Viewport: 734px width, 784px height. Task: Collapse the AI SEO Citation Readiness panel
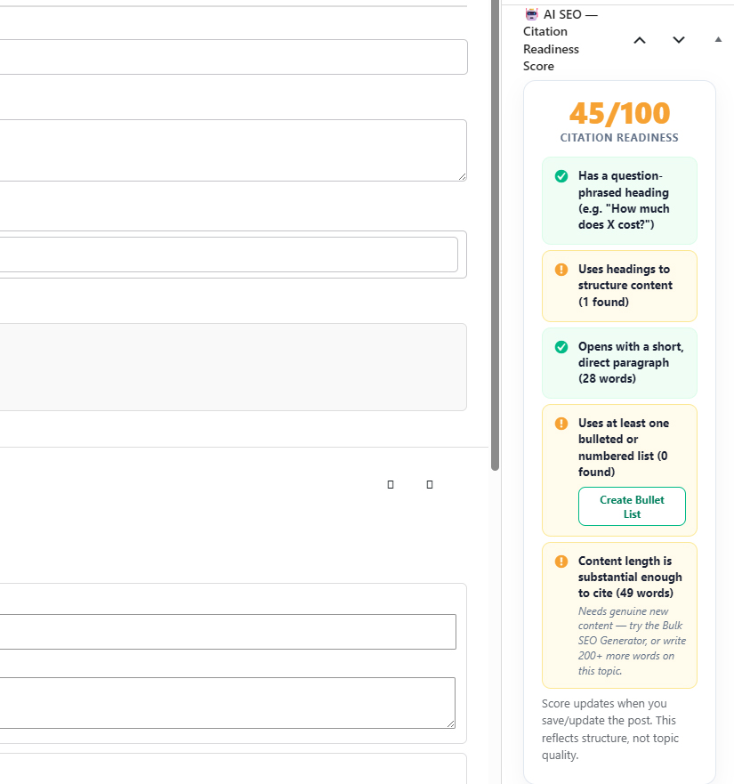[718, 39]
